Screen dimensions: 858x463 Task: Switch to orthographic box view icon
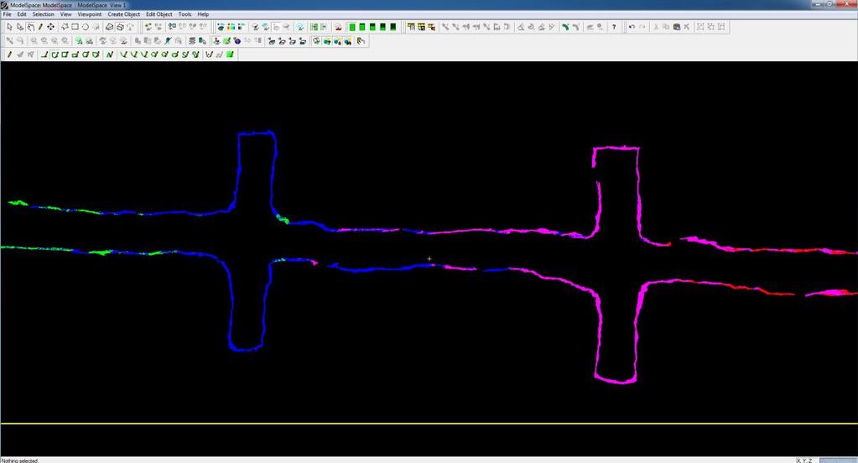point(109,27)
